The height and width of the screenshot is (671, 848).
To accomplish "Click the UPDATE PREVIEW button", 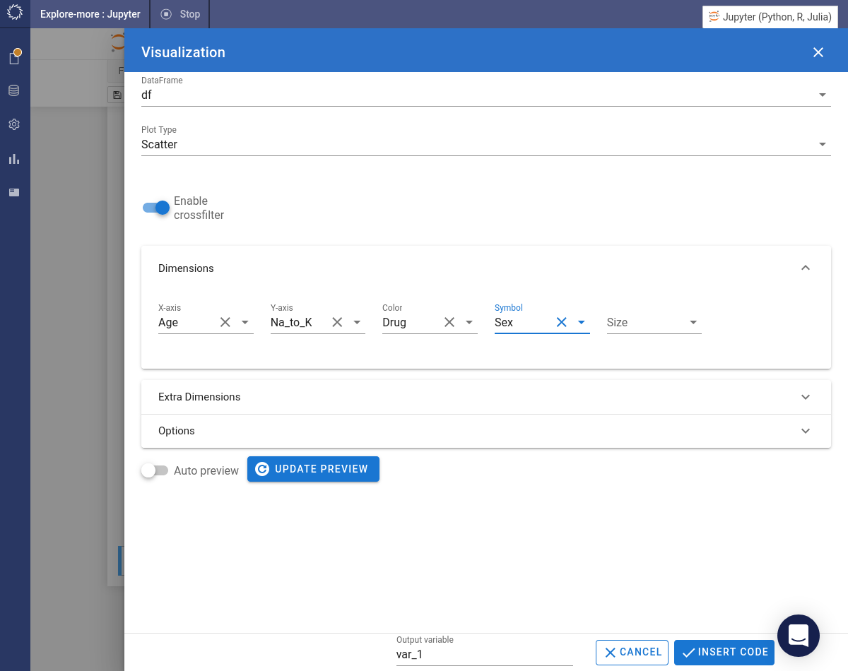I will click(x=313, y=469).
